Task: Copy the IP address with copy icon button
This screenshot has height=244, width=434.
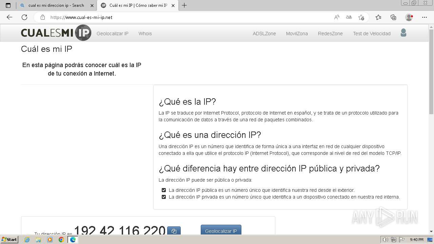Action: tap(174, 231)
